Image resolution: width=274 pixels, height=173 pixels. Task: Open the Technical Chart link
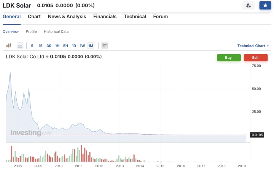pyautogui.click(x=253, y=46)
